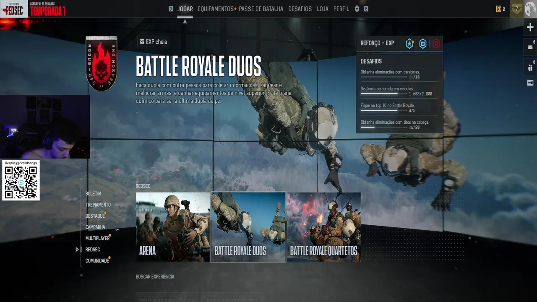The image size is (537, 302).
Task: Click the Temporada 1 season banner
Action: pos(47,11)
